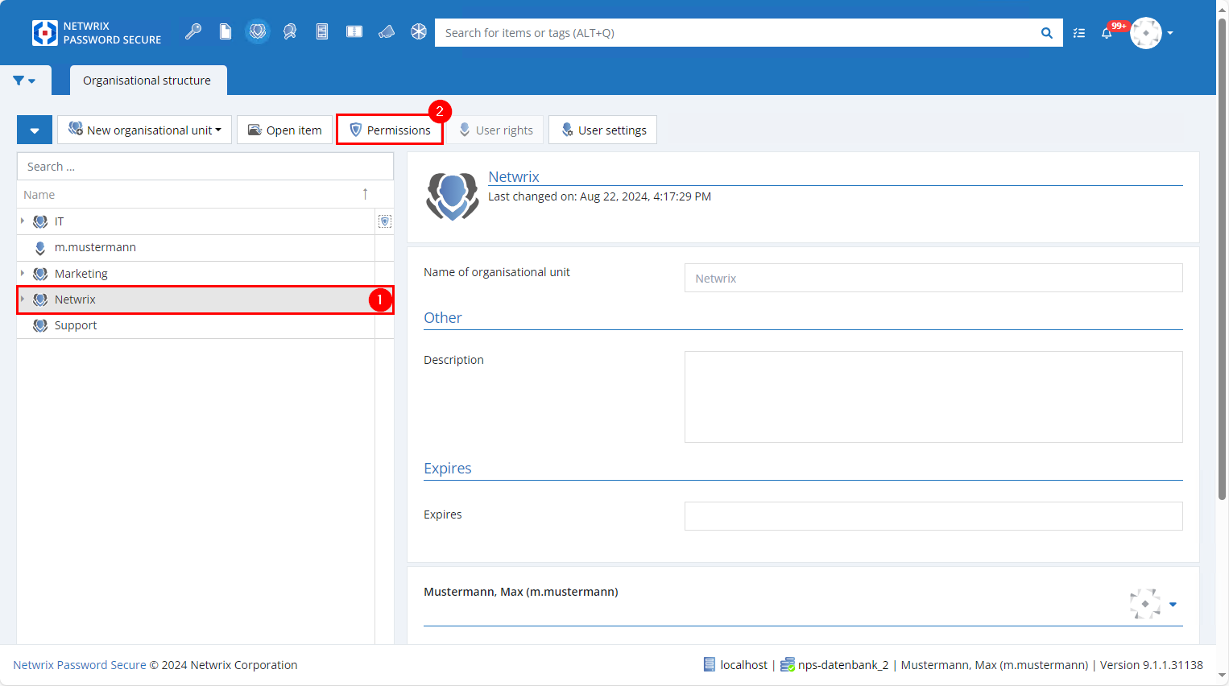Screen dimensions: 1229x686
Task: Click "localhost" in the status bar
Action: (744, 665)
